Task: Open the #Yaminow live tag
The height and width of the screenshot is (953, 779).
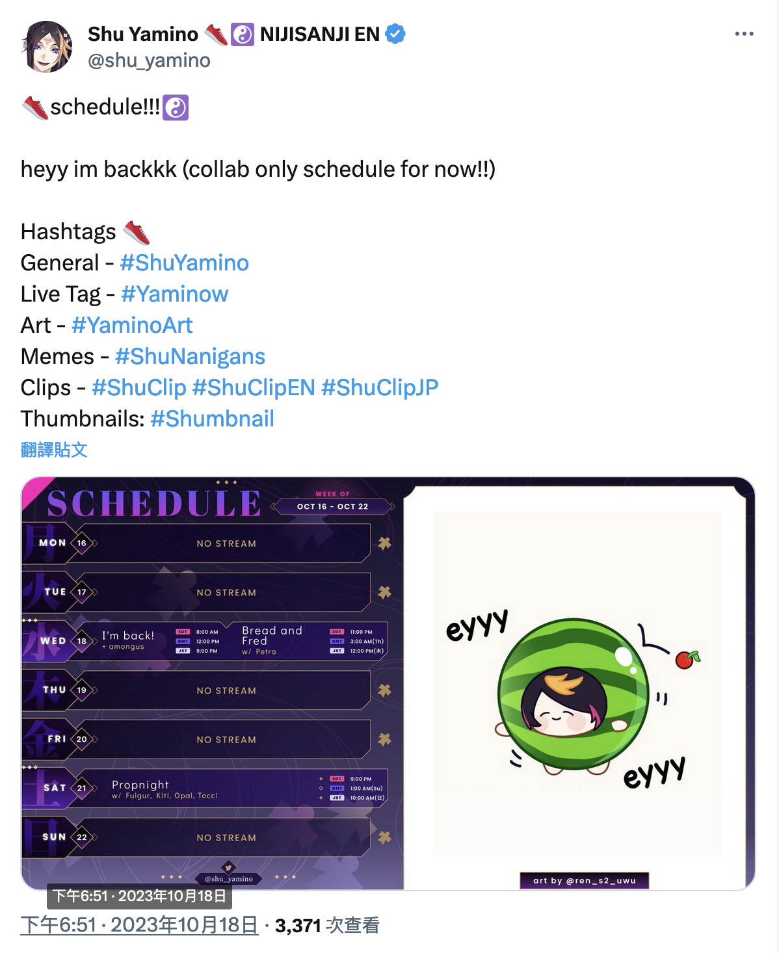Action: click(174, 294)
